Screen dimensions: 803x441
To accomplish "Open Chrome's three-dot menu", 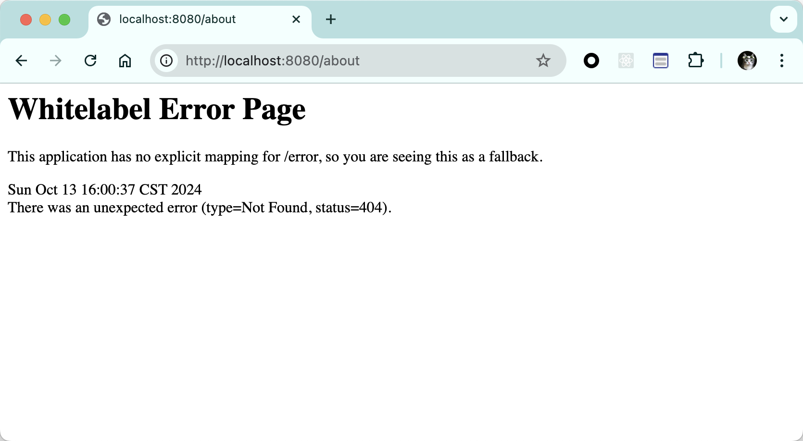I will (781, 61).
